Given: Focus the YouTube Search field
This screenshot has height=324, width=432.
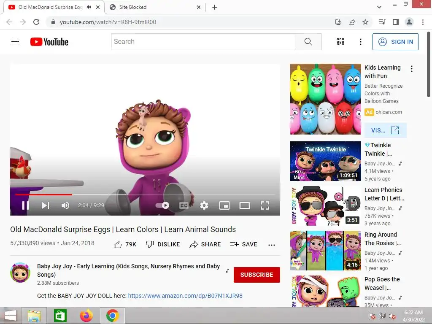Looking at the screenshot, I should coord(203,42).
